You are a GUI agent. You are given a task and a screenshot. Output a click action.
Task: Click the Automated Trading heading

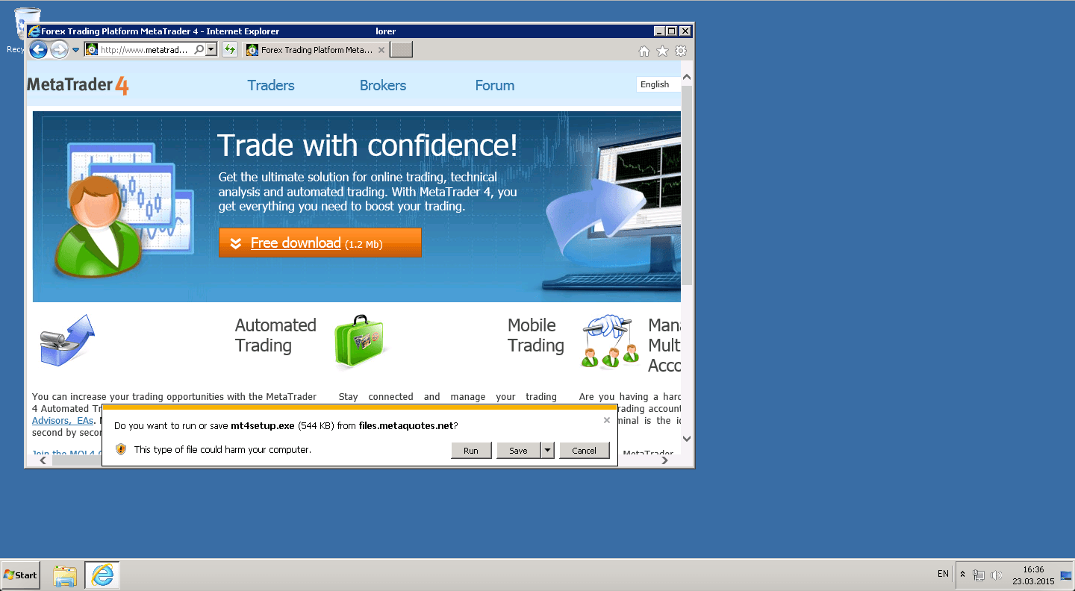pyautogui.click(x=275, y=335)
